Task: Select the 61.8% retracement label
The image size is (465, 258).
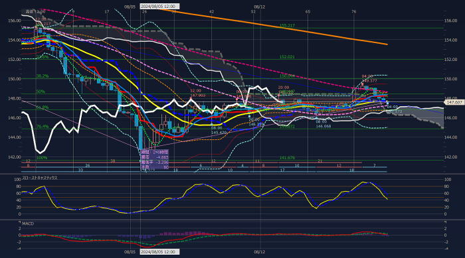Action: (43, 107)
